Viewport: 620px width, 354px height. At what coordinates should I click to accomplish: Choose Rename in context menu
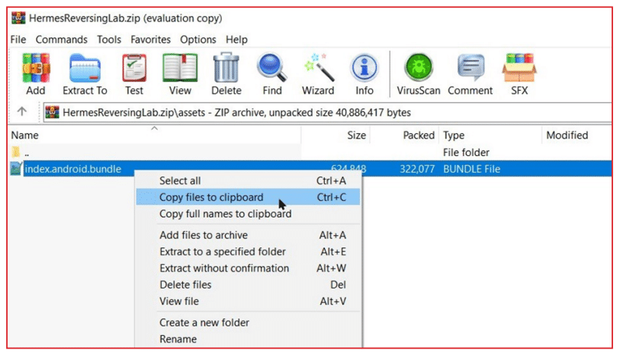coord(248,339)
